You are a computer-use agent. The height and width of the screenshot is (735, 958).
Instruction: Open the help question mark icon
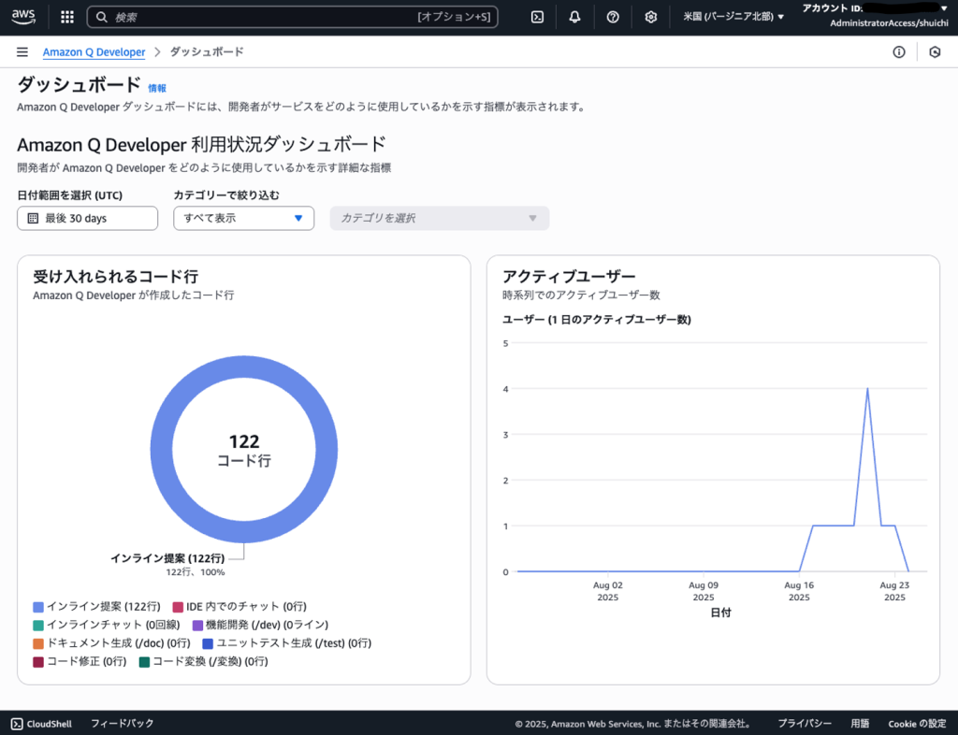click(x=613, y=17)
